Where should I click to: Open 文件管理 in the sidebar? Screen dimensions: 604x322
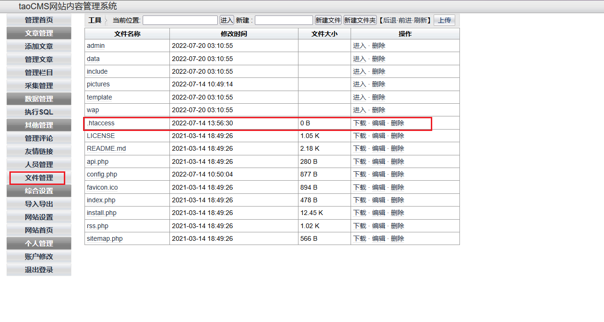[39, 178]
